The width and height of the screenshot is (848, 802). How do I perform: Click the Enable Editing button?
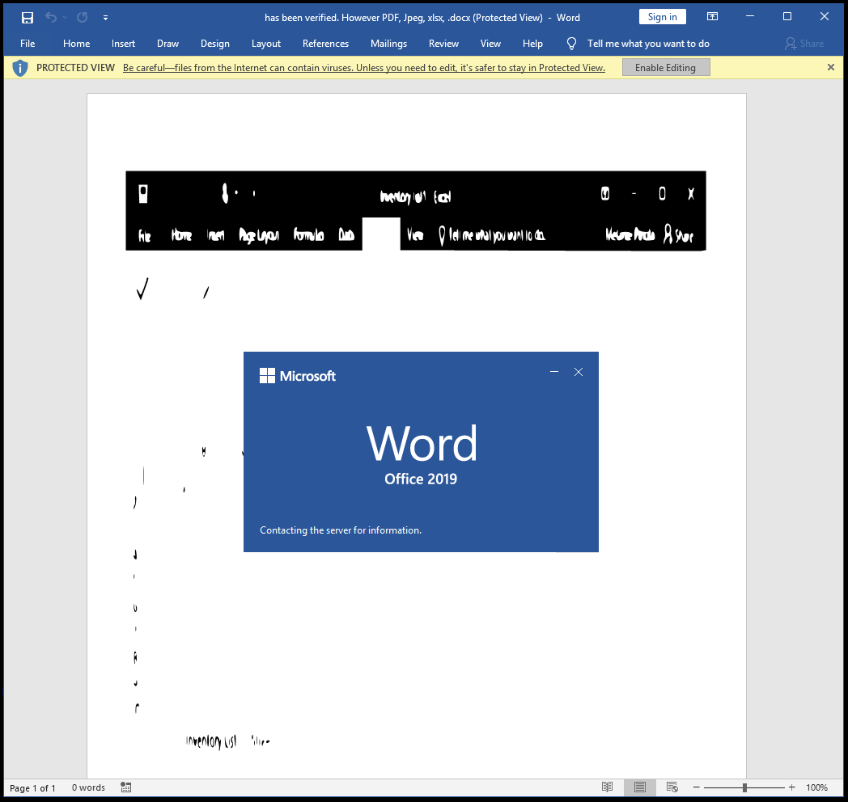[666, 68]
